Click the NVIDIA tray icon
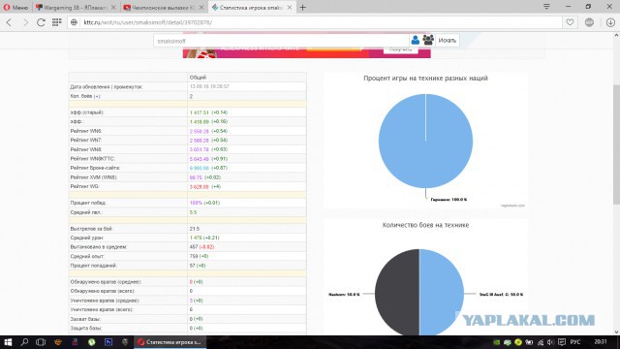Image resolution: width=620 pixels, height=349 pixels. click(x=497, y=342)
